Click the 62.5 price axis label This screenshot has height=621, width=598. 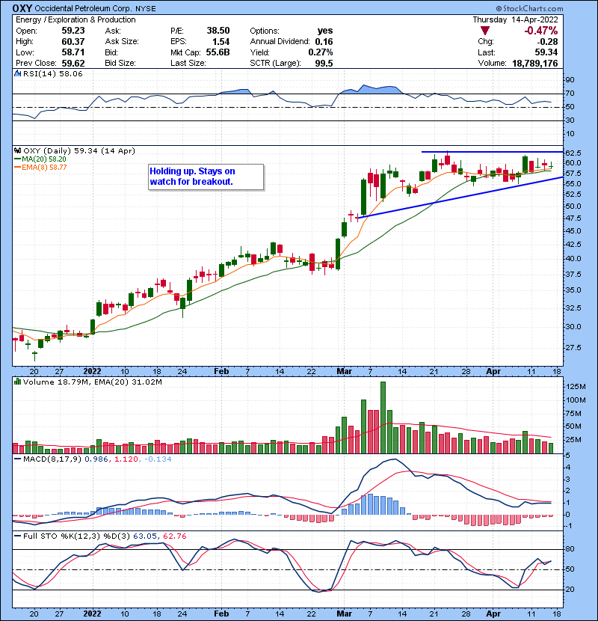573,153
